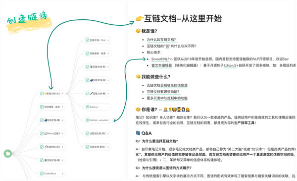Screen dimensions: 297x181
Task: Click pointing-hand emoji beside the document title
Action: click(140, 18)
